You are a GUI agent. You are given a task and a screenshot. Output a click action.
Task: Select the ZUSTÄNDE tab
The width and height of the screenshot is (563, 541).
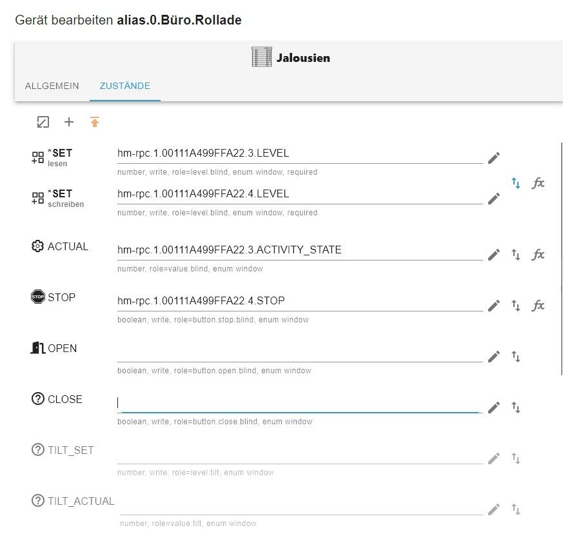point(125,86)
